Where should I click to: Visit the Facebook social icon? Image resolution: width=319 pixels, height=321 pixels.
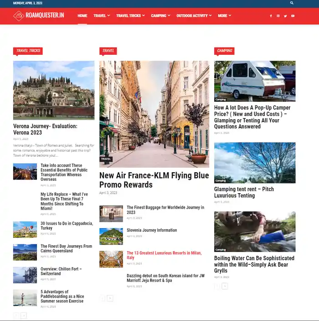(x=271, y=16)
